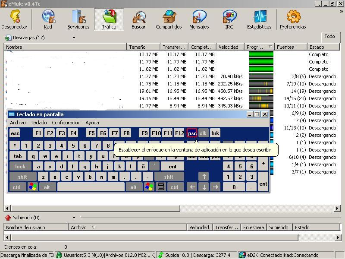Click the right Windows logo key
Viewport: 345px width, 259px height.
tap(149, 187)
